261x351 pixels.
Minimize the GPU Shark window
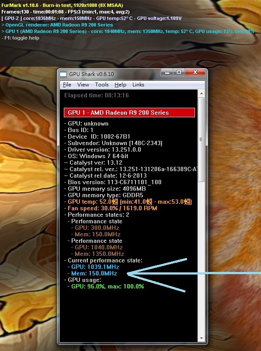(x=168, y=72)
